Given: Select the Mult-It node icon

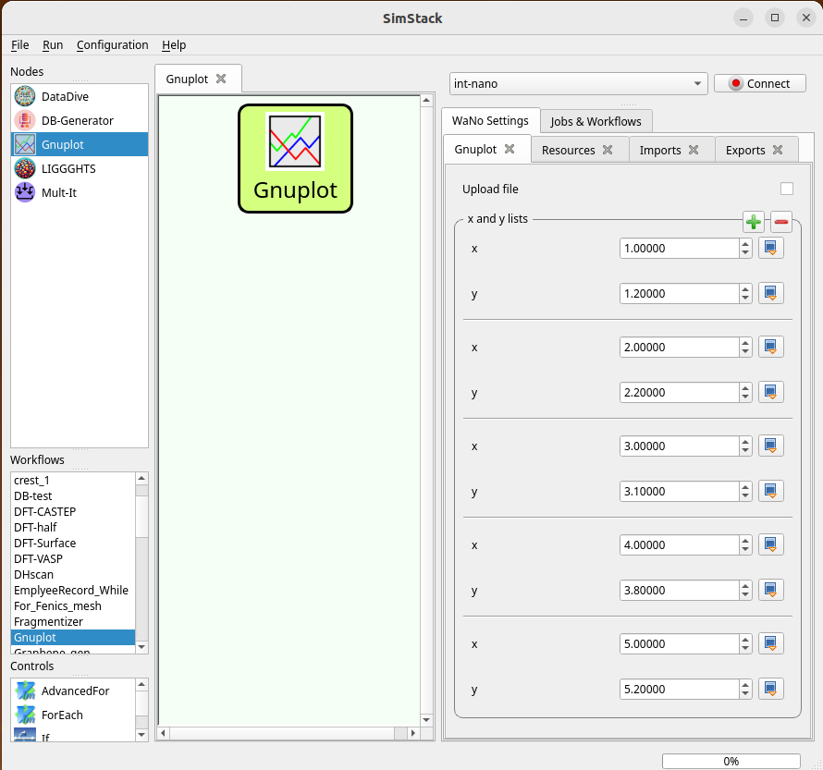Looking at the screenshot, I should pyautogui.click(x=25, y=192).
